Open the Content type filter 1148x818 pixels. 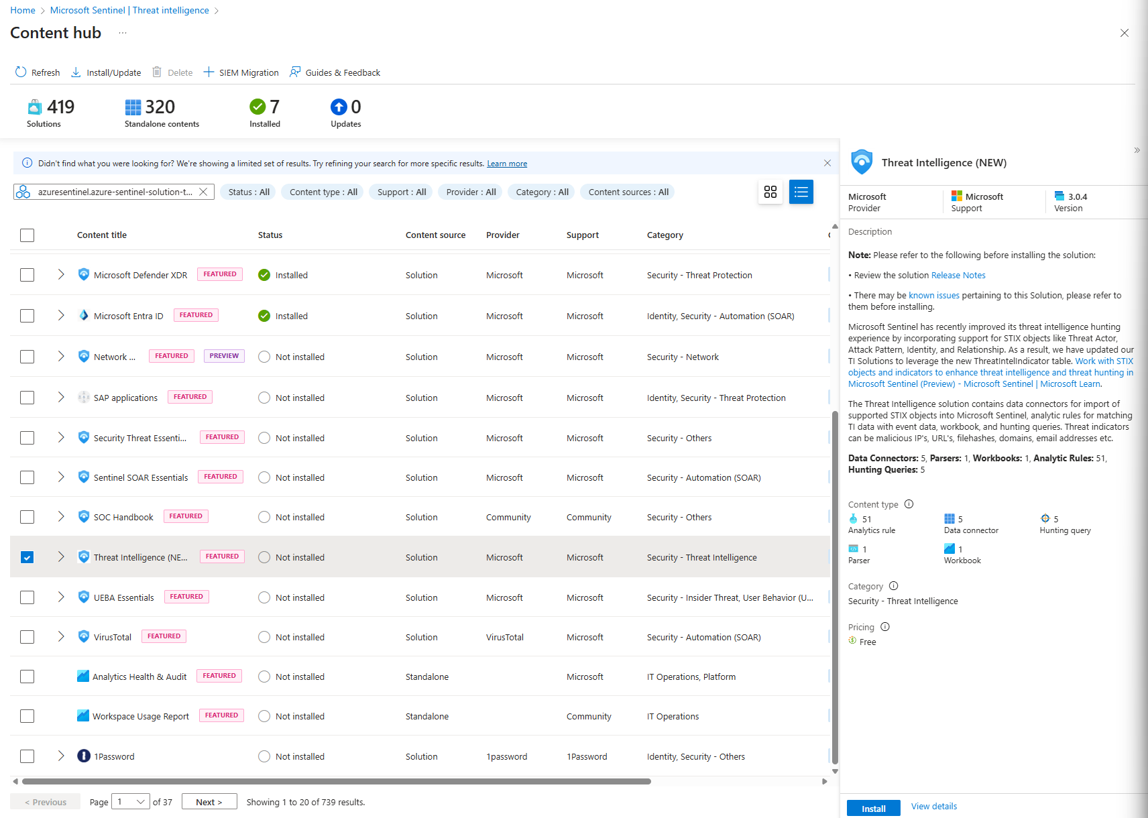coord(323,192)
